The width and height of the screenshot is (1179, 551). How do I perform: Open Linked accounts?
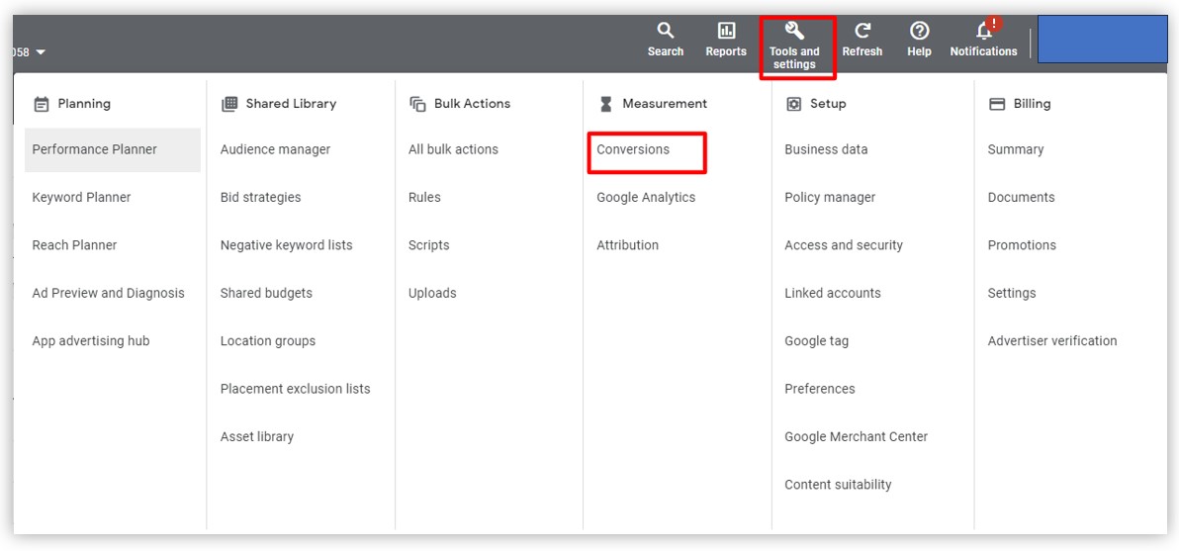click(x=833, y=293)
